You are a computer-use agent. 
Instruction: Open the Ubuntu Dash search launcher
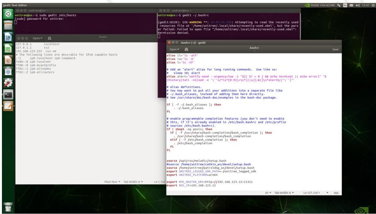(x=8, y=14)
